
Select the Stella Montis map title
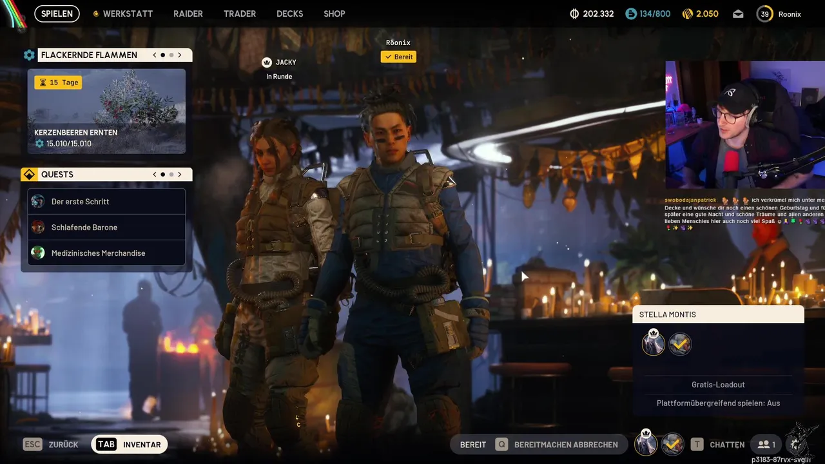click(x=668, y=314)
